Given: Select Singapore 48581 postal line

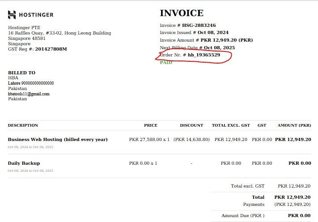Looking at the screenshot, I should point(27,38).
